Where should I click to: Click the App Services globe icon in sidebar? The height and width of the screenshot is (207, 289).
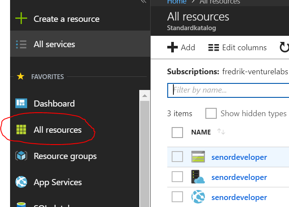coord(21,182)
